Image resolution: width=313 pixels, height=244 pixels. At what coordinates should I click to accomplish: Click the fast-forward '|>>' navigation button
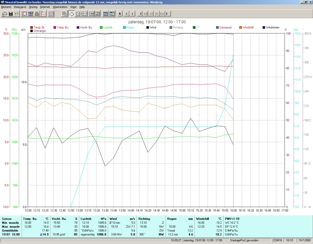[x=162, y=14]
